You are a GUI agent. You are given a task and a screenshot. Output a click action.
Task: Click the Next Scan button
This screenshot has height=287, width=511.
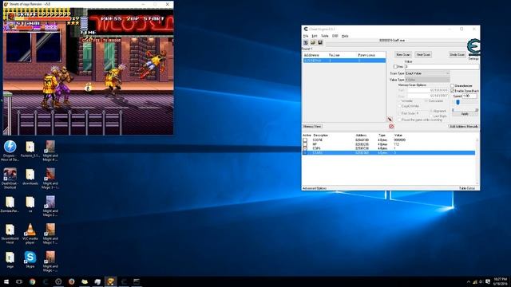[423, 55]
